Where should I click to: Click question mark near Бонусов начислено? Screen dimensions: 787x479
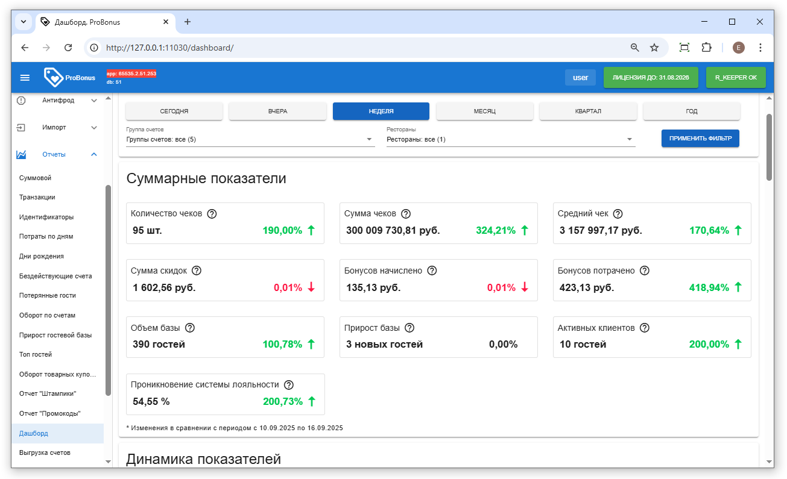tap(432, 271)
